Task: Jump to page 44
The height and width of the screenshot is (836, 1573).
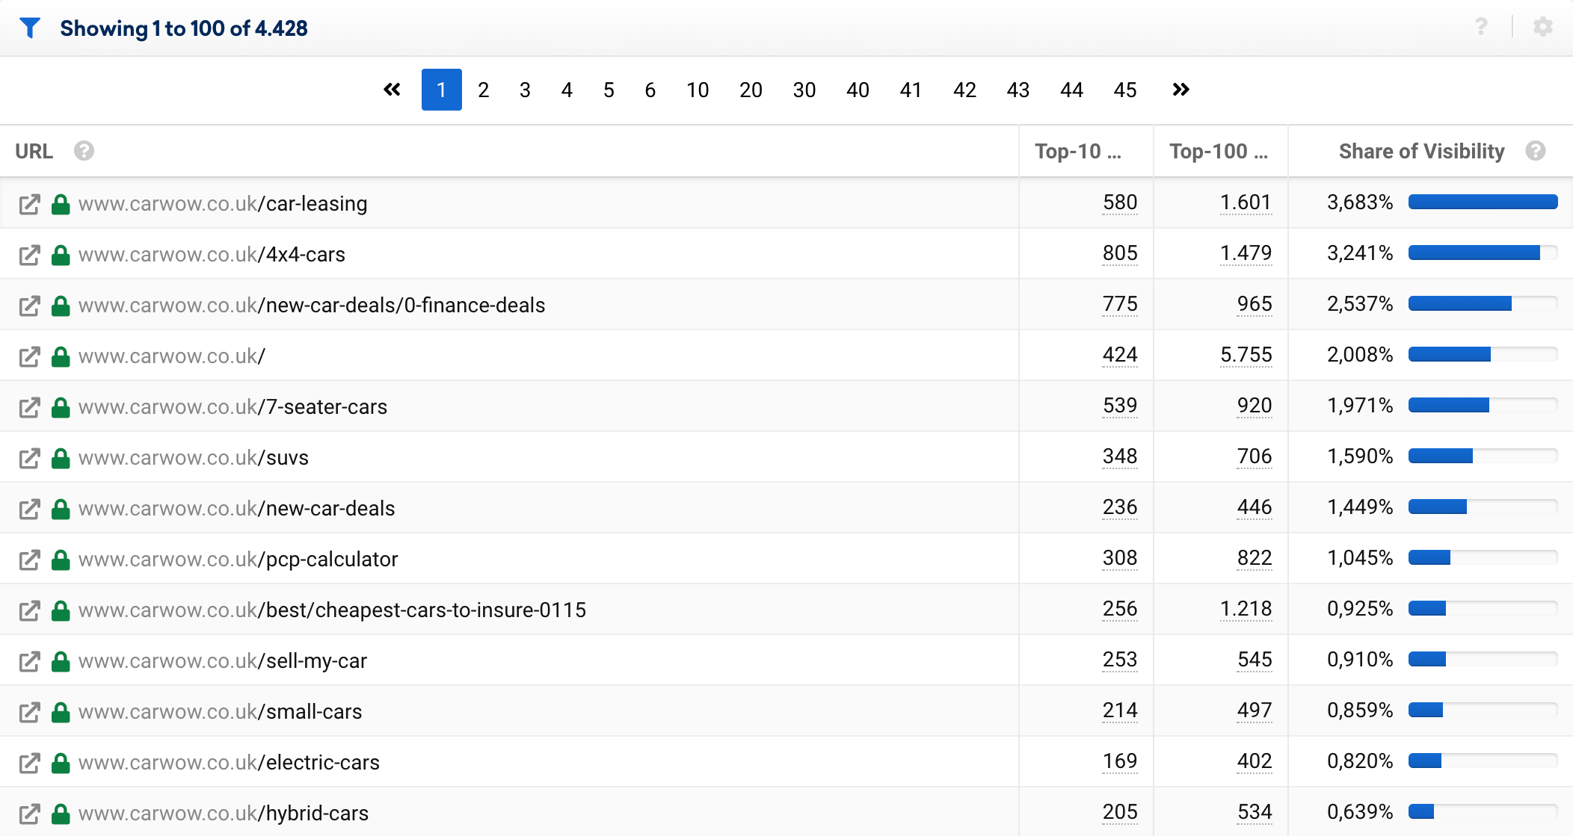Action: tap(1071, 90)
